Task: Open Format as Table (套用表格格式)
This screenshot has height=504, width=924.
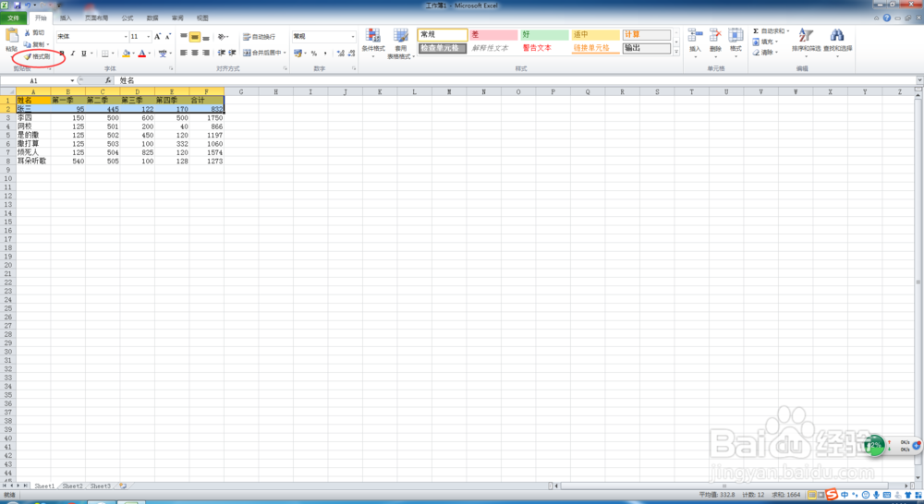Action: click(401, 42)
